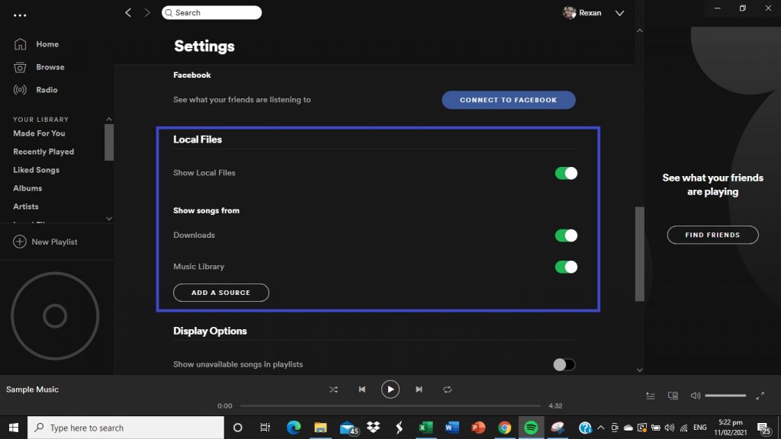Skip to the next track
Image resolution: width=781 pixels, height=439 pixels.
(x=419, y=389)
